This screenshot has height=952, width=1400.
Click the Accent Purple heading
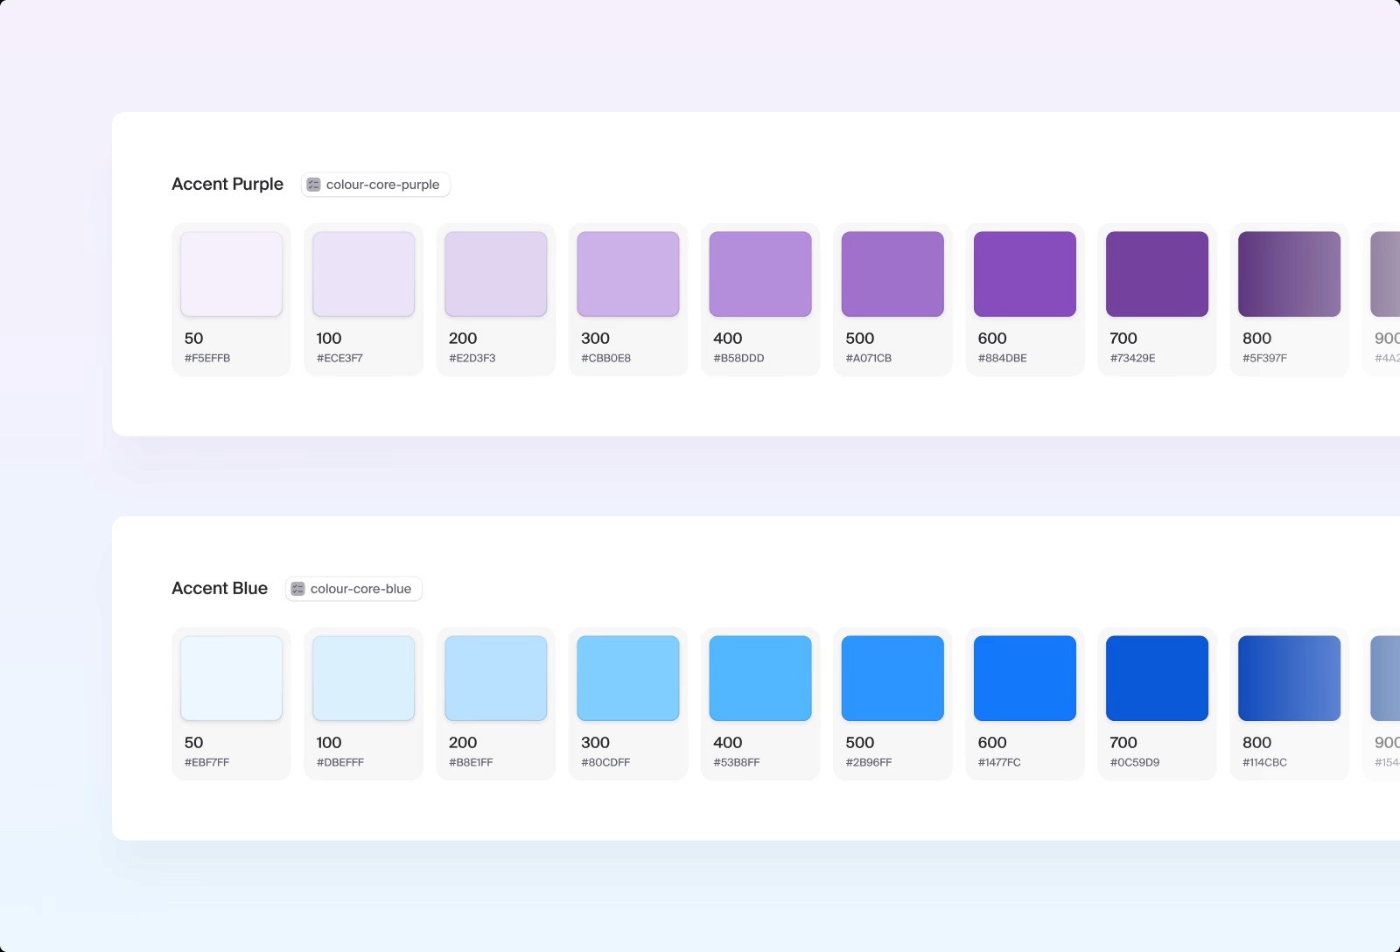point(227,184)
